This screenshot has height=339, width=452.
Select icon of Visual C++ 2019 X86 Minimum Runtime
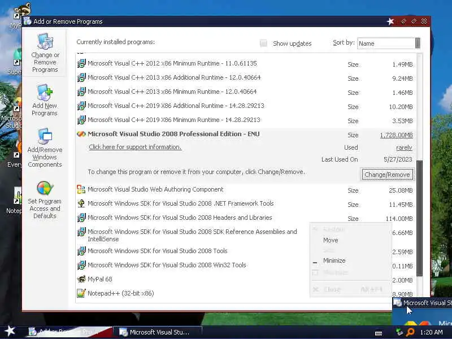81,120
